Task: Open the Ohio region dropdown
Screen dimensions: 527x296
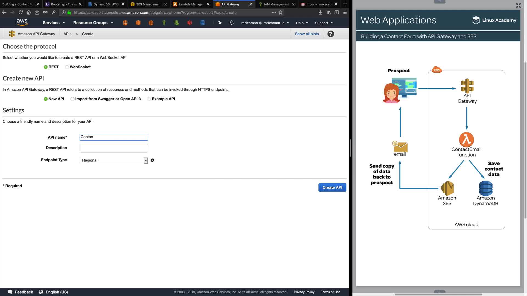Action: coord(302,23)
